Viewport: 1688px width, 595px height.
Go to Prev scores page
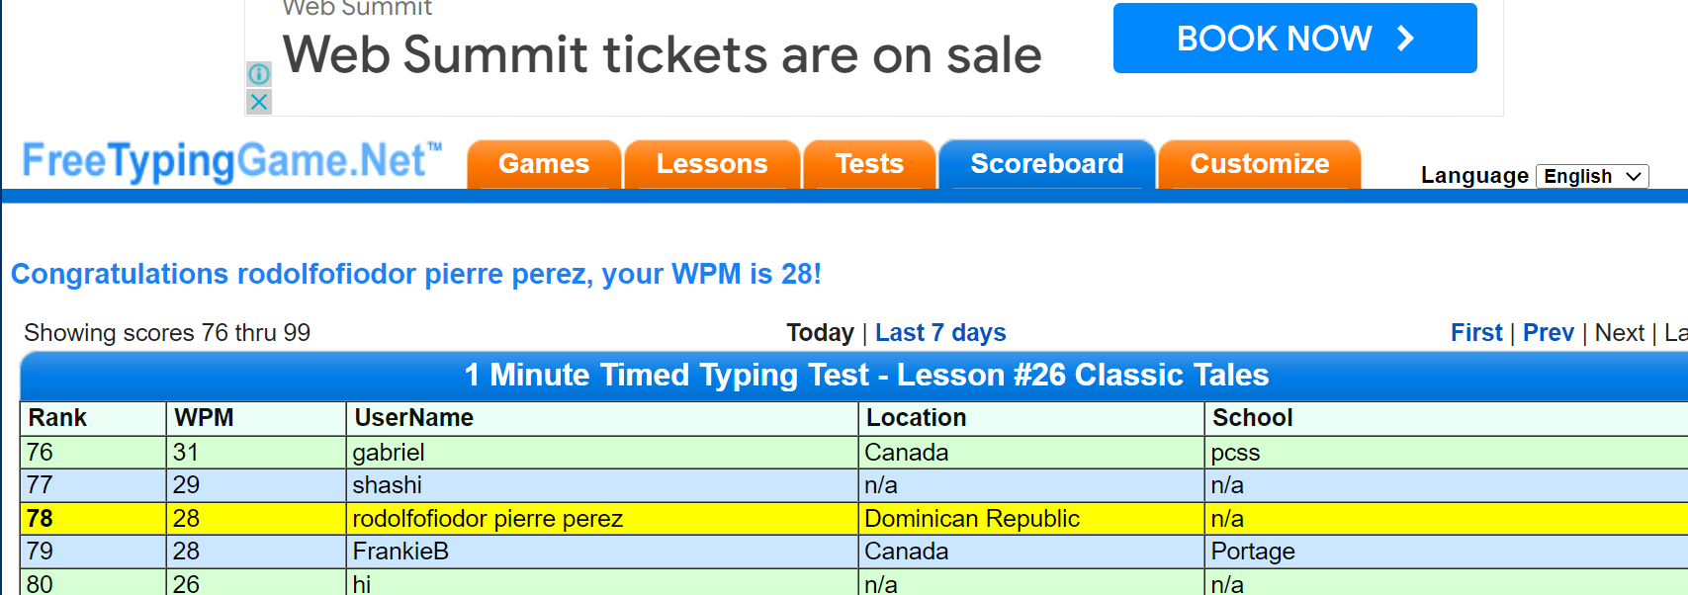1548,333
